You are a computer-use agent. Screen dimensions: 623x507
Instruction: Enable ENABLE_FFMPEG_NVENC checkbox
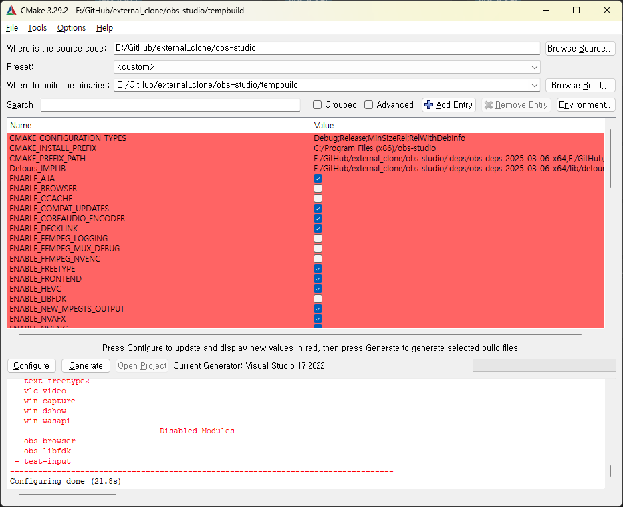click(318, 258)
